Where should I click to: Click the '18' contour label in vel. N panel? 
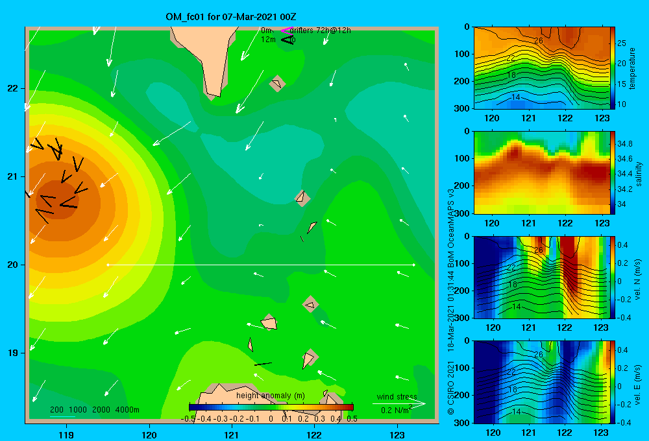tap(512, 285)
